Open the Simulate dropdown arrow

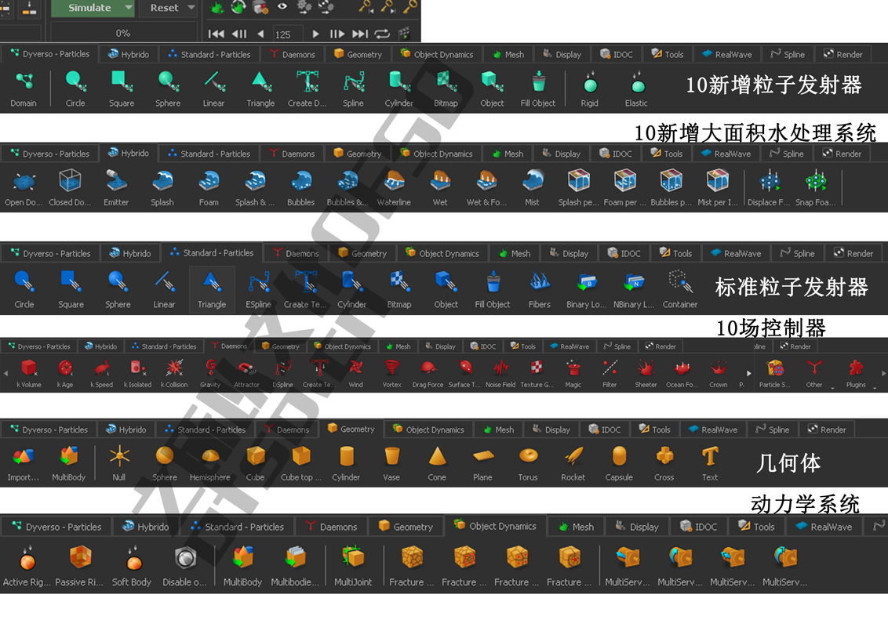(x=129, y=8)
